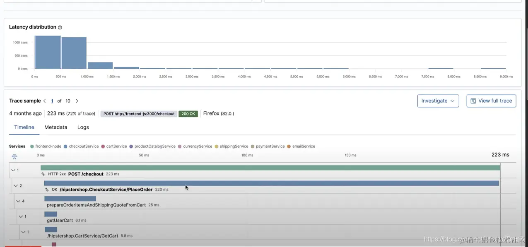Click checkoutService legend color dot

pos(65,146)
